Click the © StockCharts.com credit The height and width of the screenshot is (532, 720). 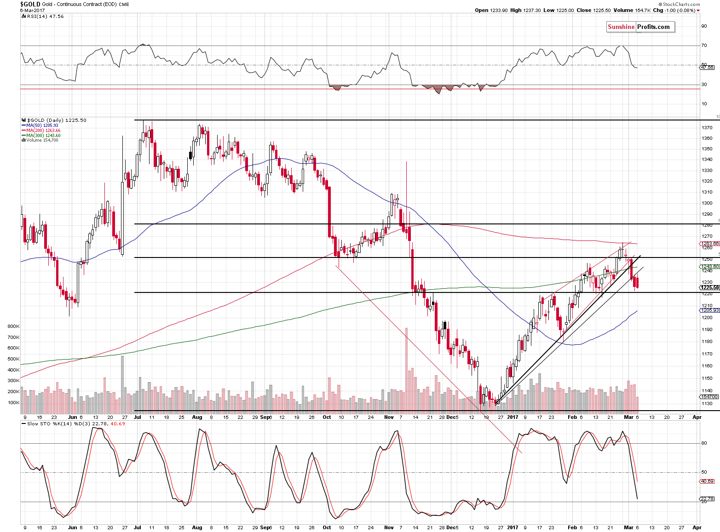pyautogui.click(x=679, y=4)
